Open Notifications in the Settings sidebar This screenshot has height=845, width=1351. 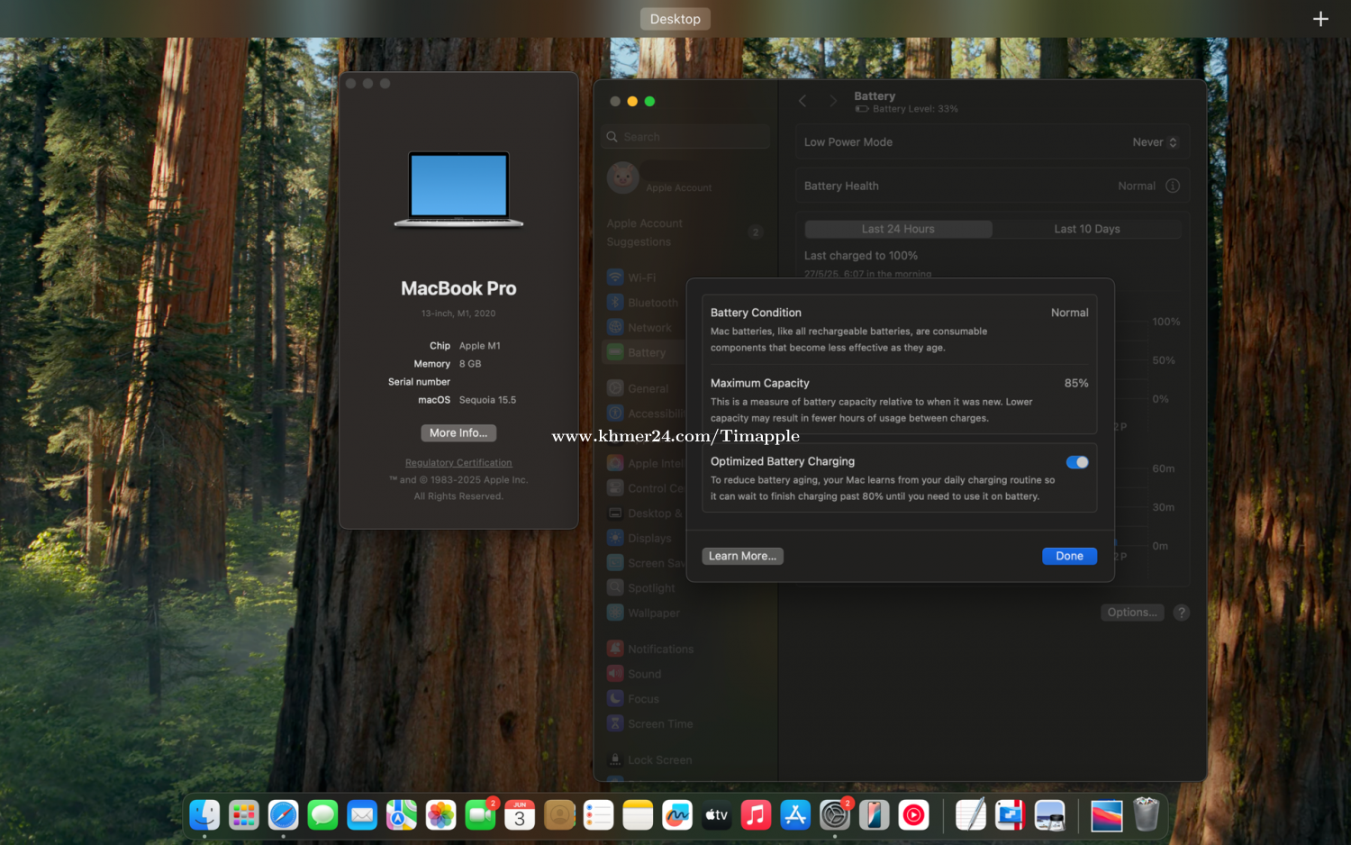click(650, 650)
